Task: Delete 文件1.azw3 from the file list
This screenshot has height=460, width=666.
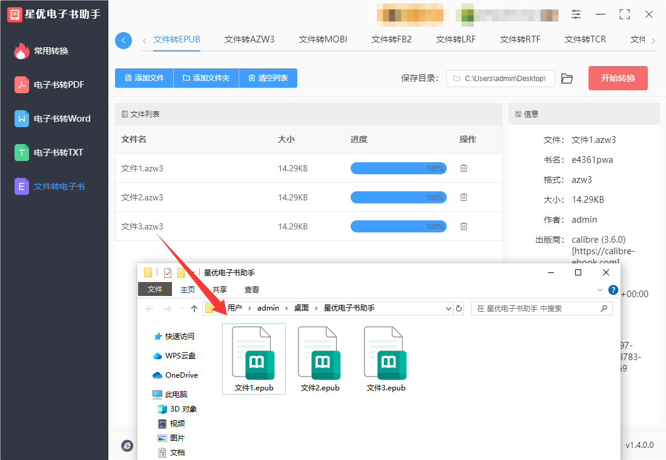Action: pyautogui.click(x=464, y=168)
